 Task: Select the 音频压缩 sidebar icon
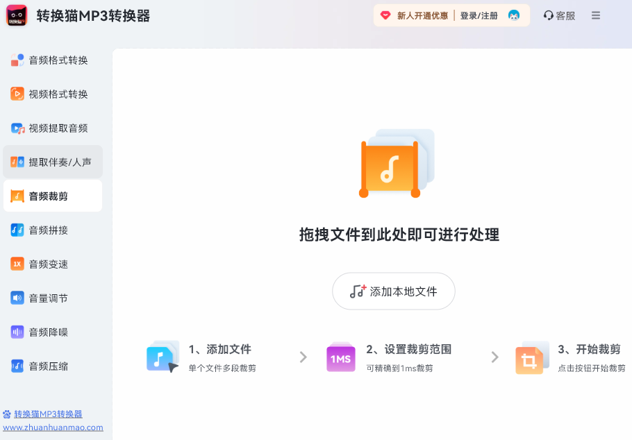(18, 366)
